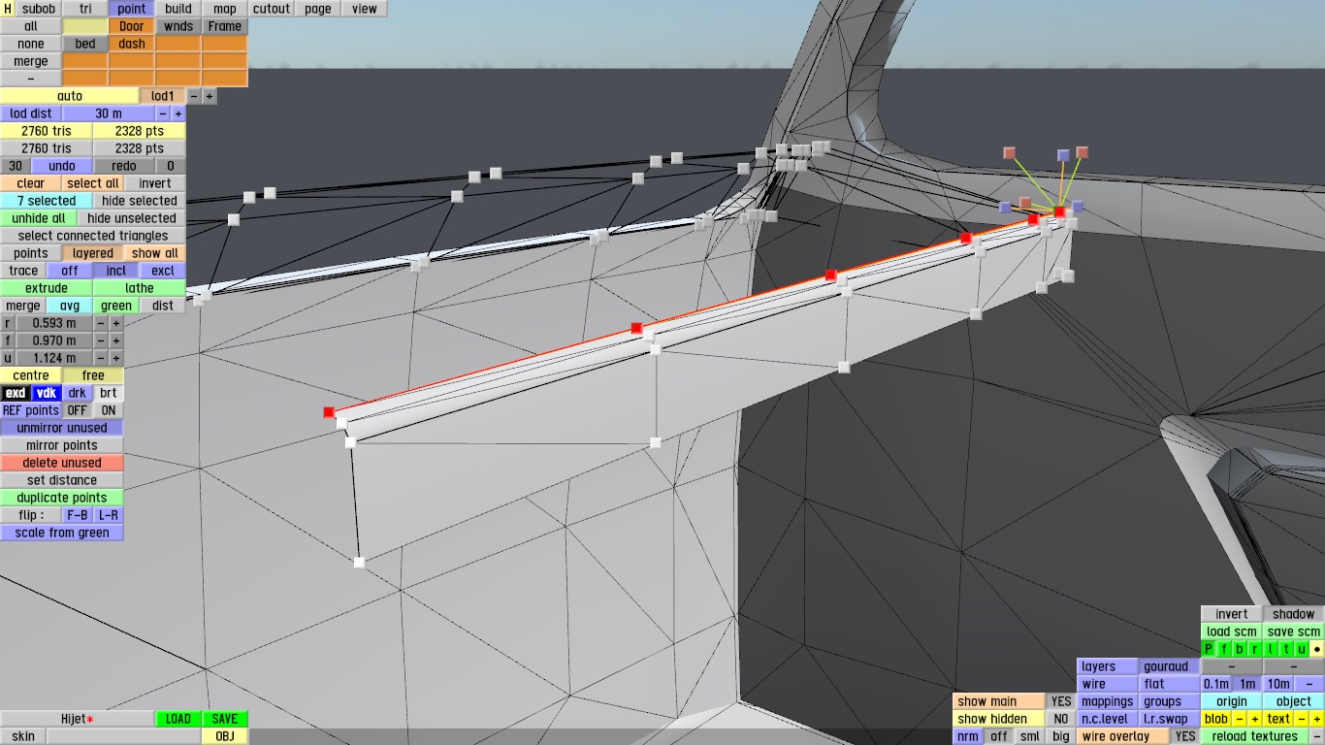Screen dimensions: 1325x745
Task: Switch to the P perspective view
Action: 1209,649
